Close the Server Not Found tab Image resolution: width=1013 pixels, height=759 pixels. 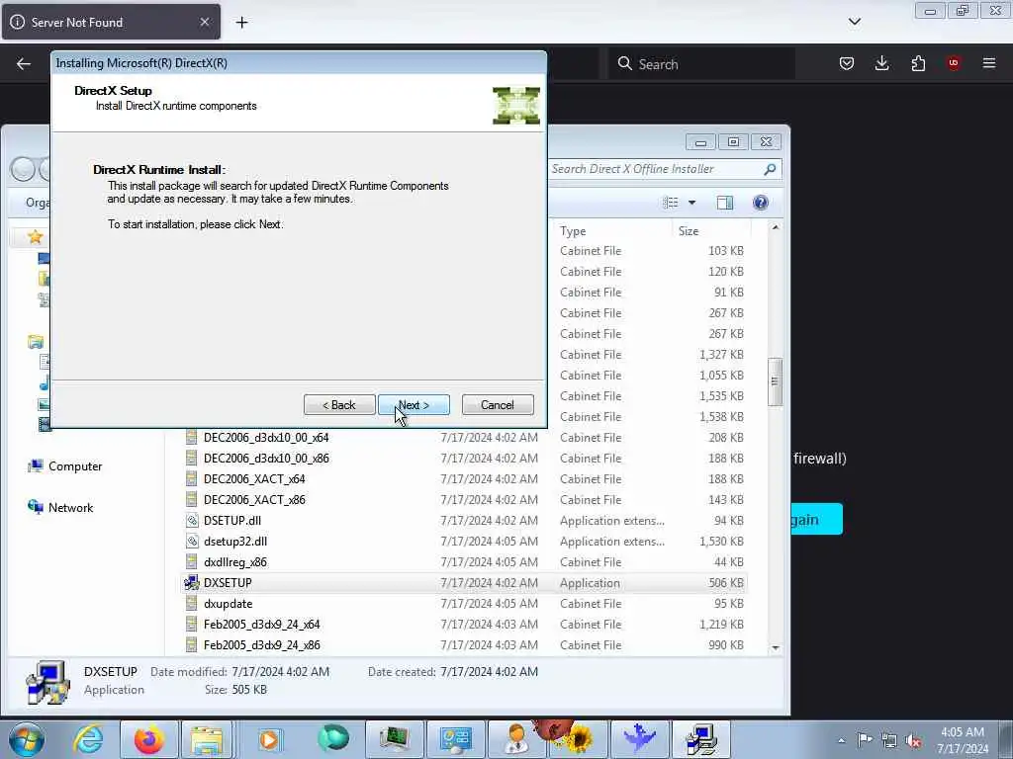pyautogui.click(x=204, y=22)
